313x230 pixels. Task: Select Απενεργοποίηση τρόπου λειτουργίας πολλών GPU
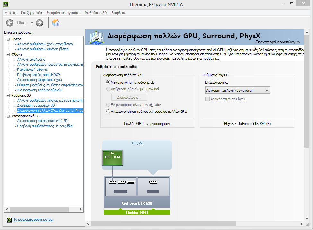tap(109, 111)
